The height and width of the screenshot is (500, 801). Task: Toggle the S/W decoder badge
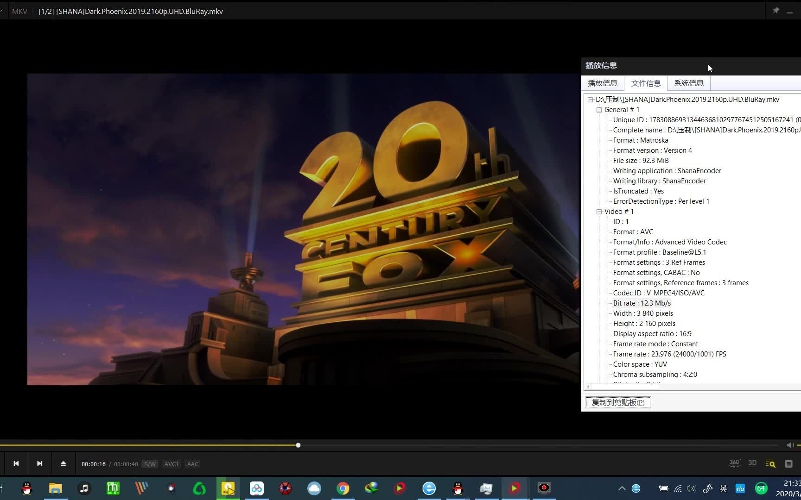click(x=150, y=464)
